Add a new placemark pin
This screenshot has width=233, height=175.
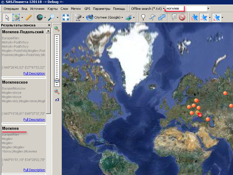[x=143, y=18]
